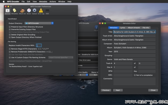Click the empty BPM field

123,71
